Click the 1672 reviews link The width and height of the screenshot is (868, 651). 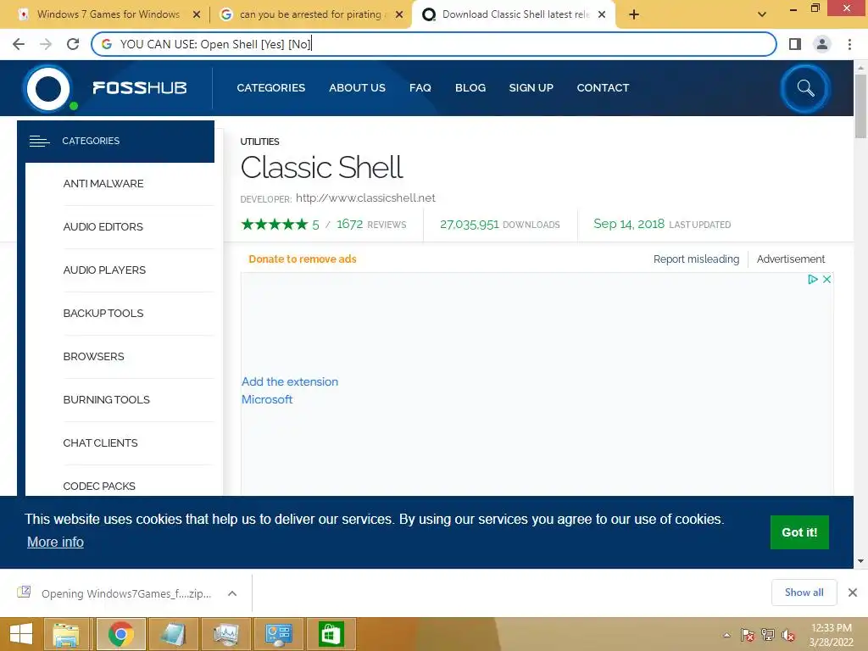tap(371, 224)
